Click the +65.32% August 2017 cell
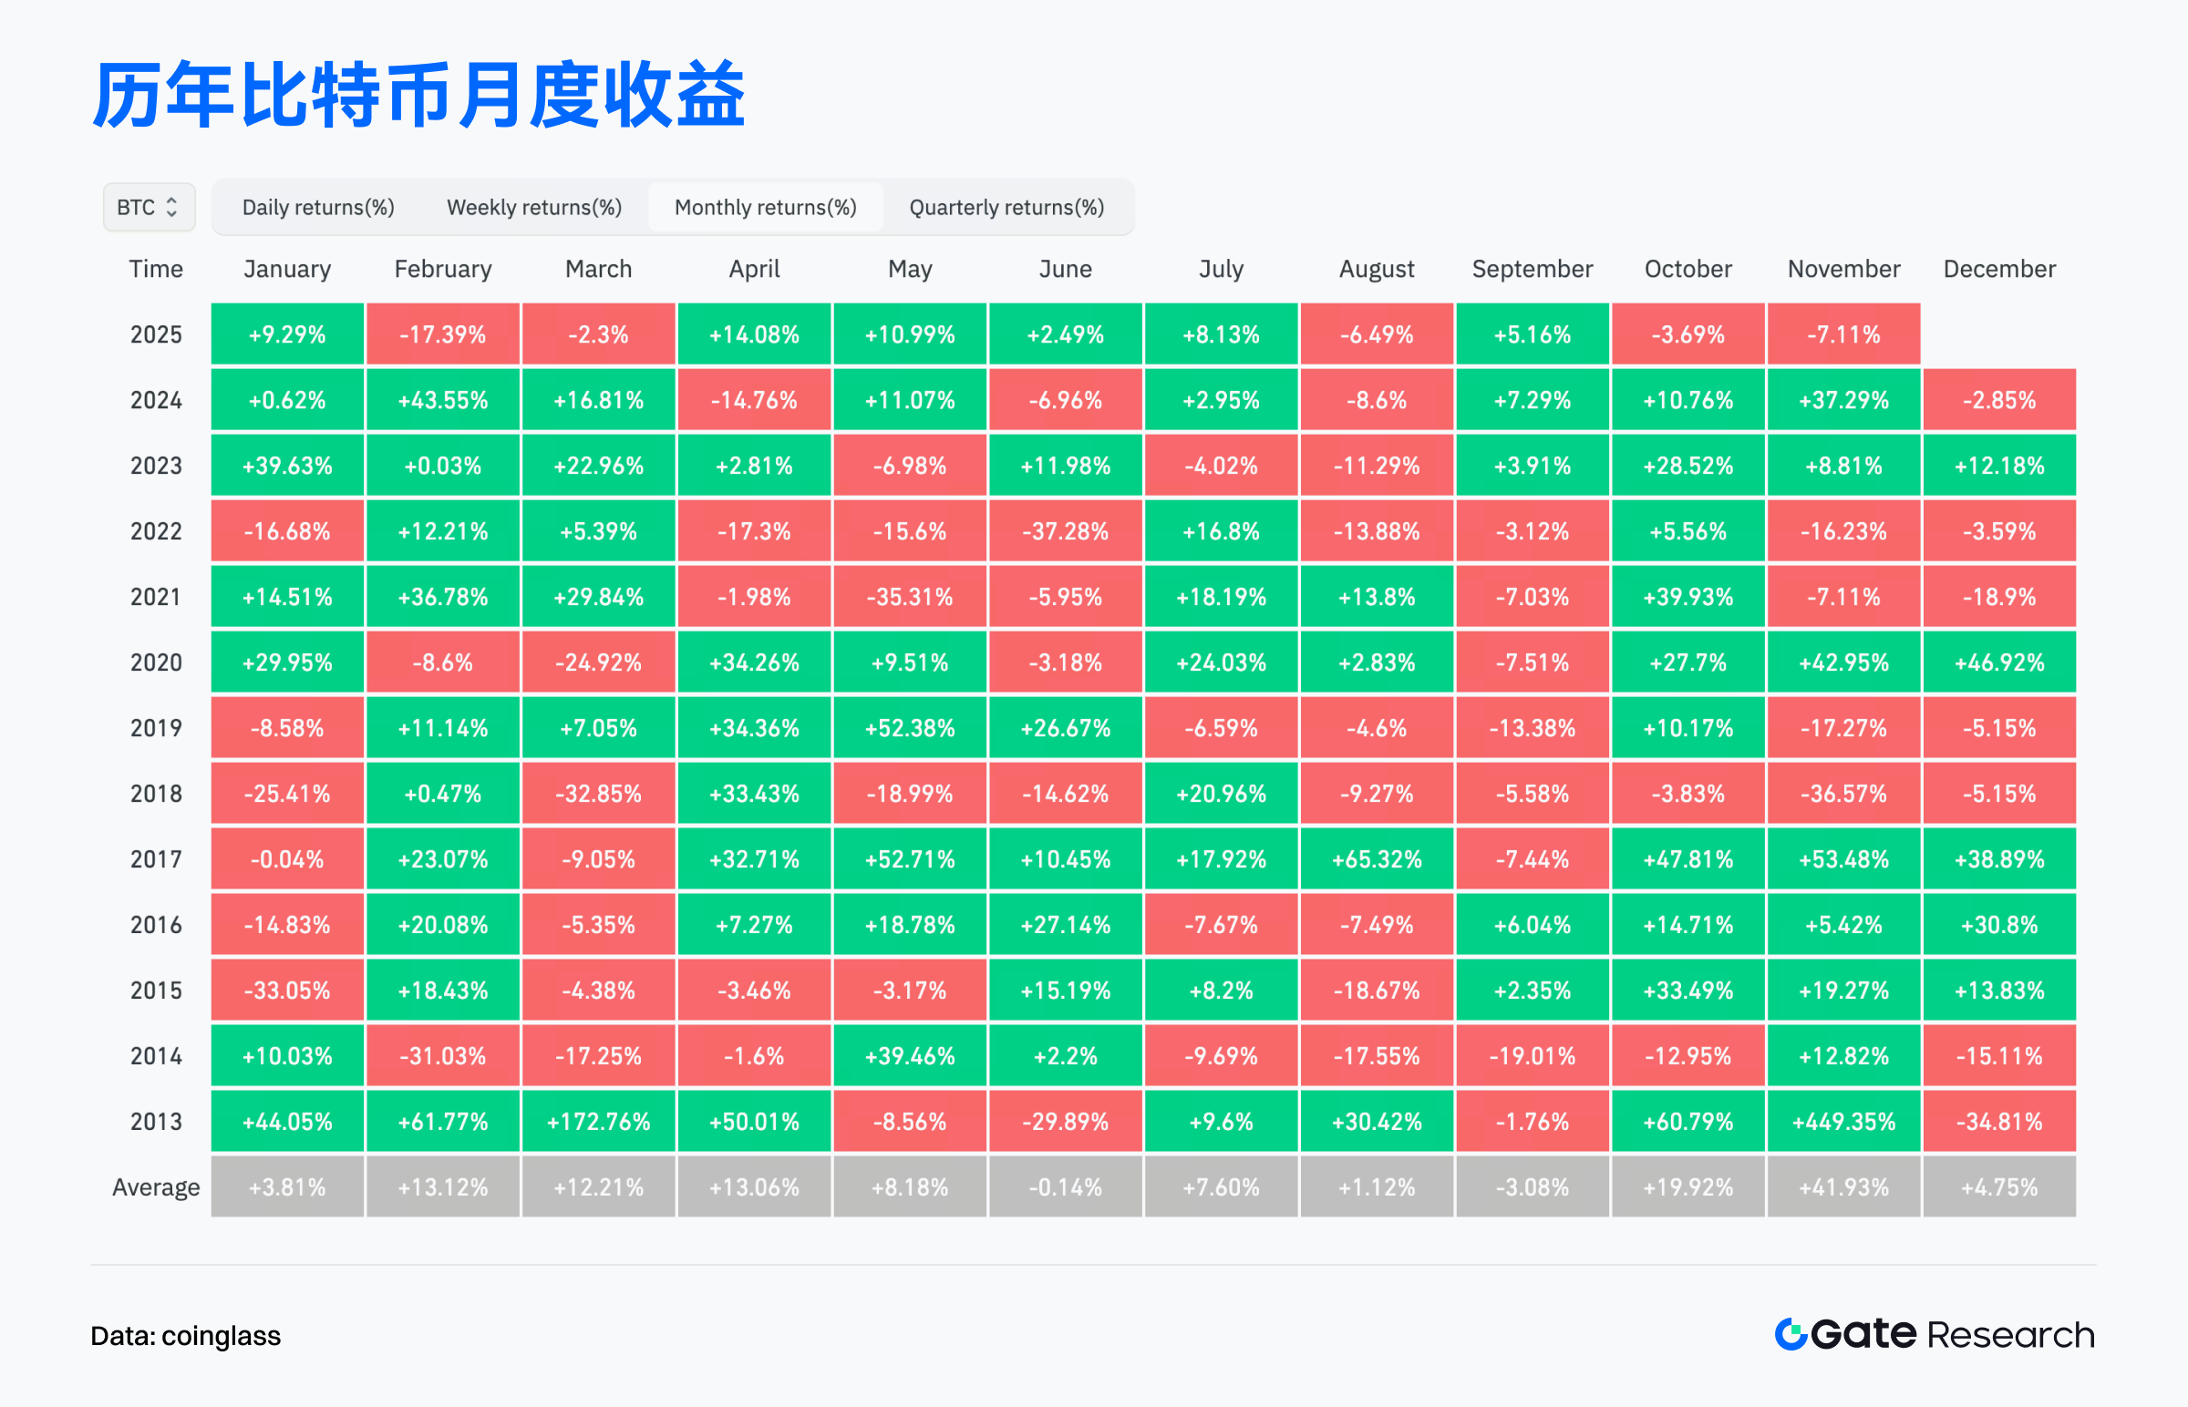Image resolution: width=2188 pixels, height=1407 pixels. pyautogui.click(x=1377, y=858)
